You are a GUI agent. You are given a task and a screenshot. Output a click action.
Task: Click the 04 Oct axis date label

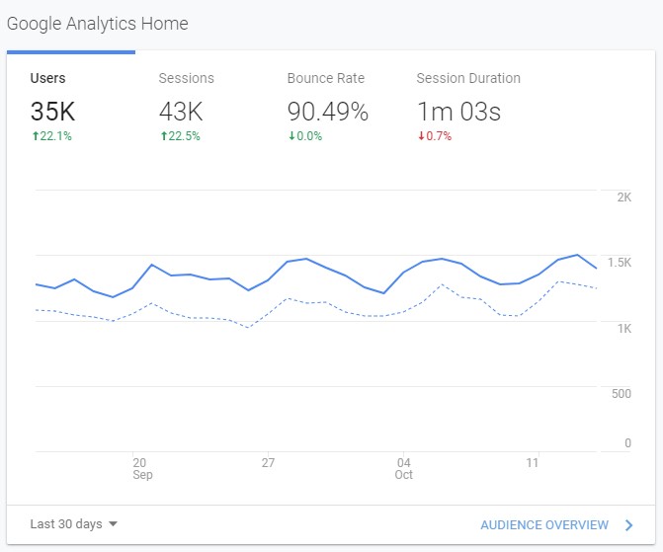pos(404,468)
